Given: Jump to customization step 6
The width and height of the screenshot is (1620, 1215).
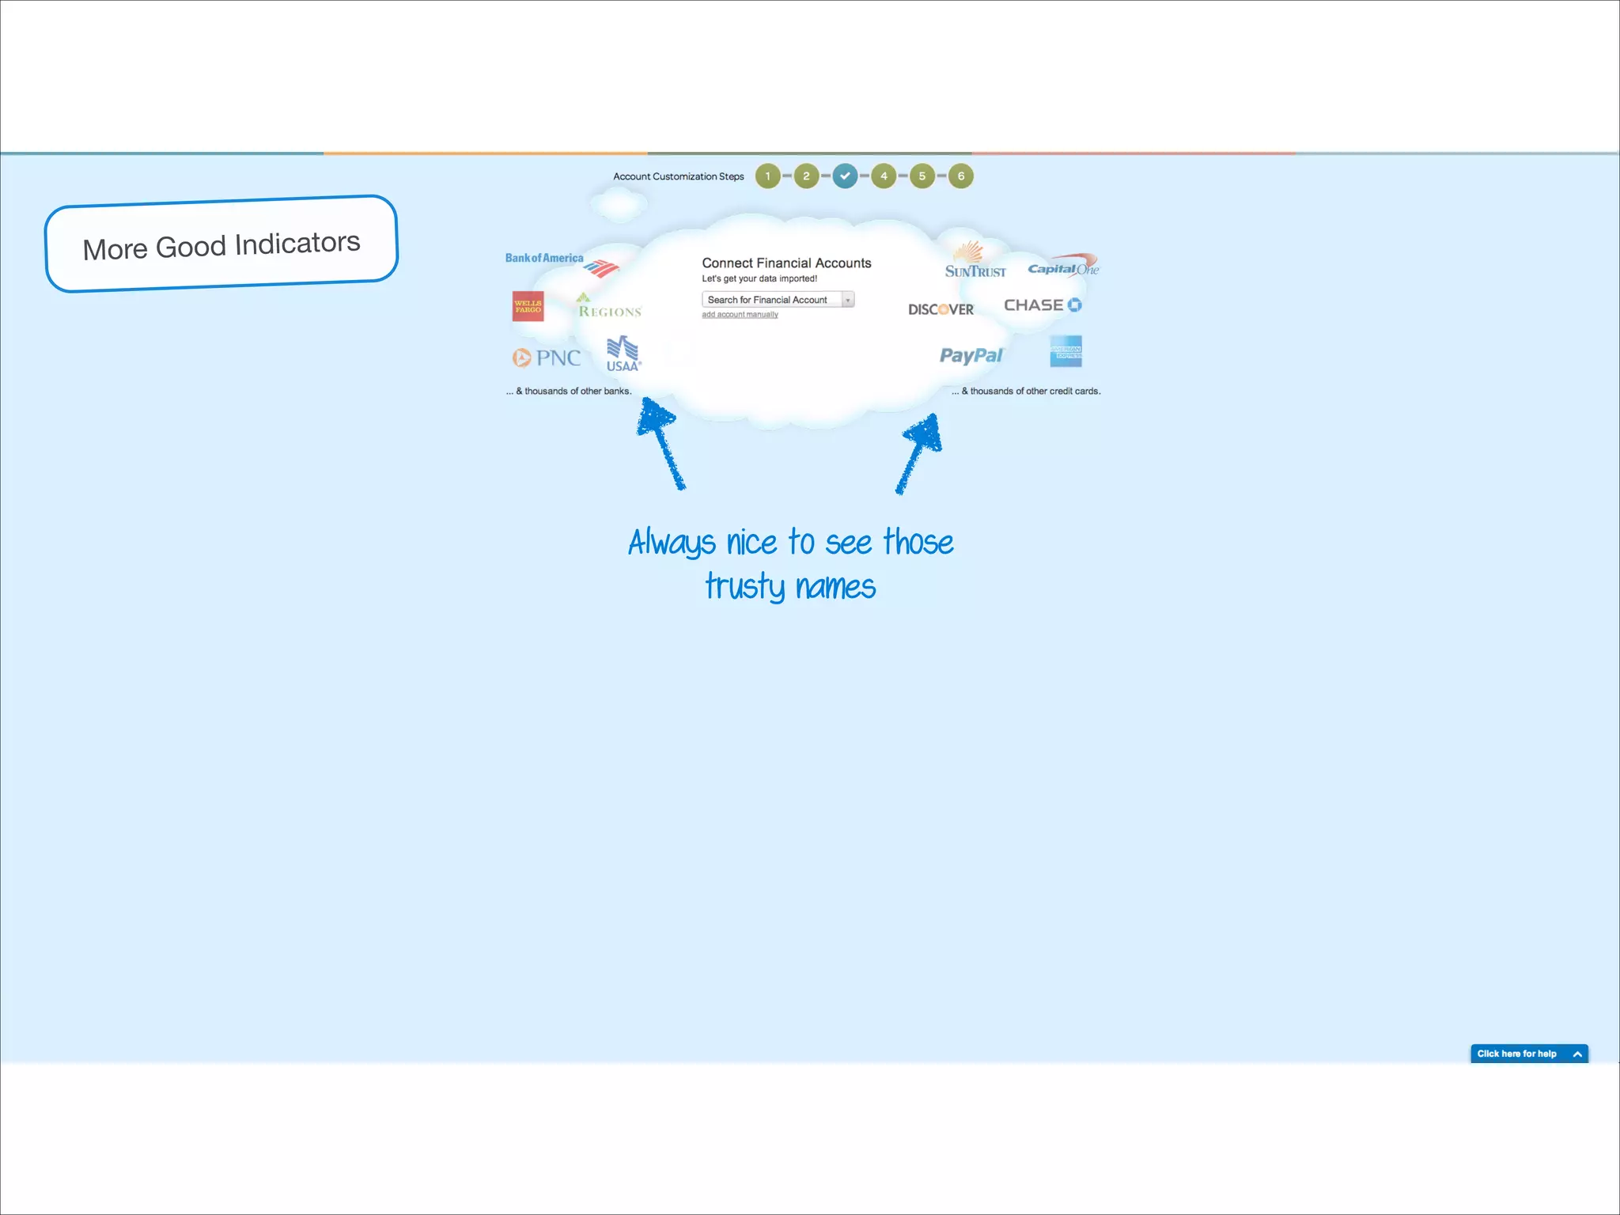Looking at the screenshot, I should 961,176.
